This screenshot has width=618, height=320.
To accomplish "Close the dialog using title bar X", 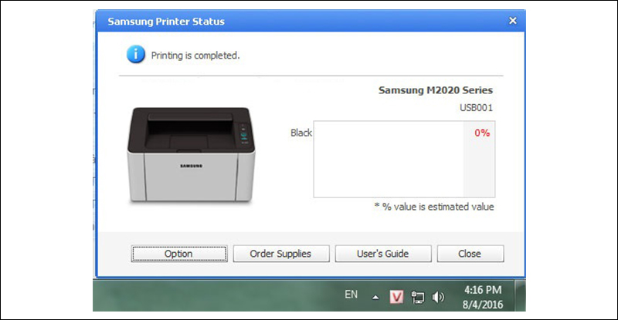I will click(x=511, y=21).
